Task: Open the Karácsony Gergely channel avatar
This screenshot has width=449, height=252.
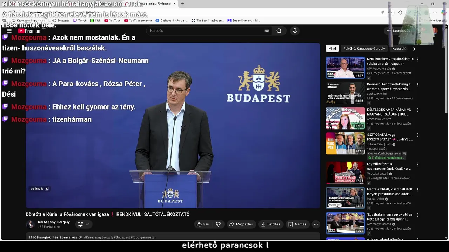Action: click(30, 224)
